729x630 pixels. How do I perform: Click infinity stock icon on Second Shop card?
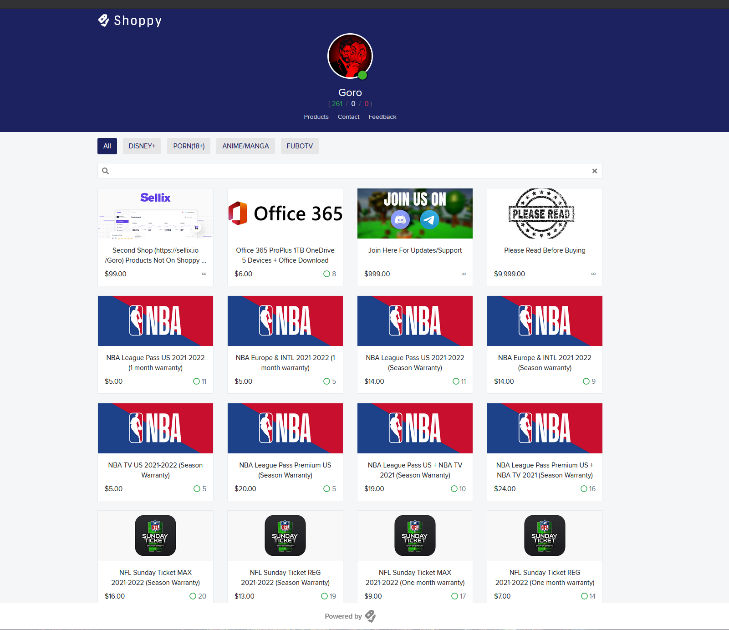tap(204, 274)
